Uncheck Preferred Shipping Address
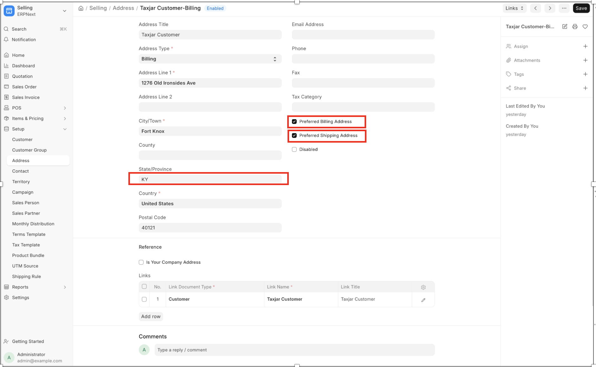This screenshot has height=367, width=596. tap(294, 135)
